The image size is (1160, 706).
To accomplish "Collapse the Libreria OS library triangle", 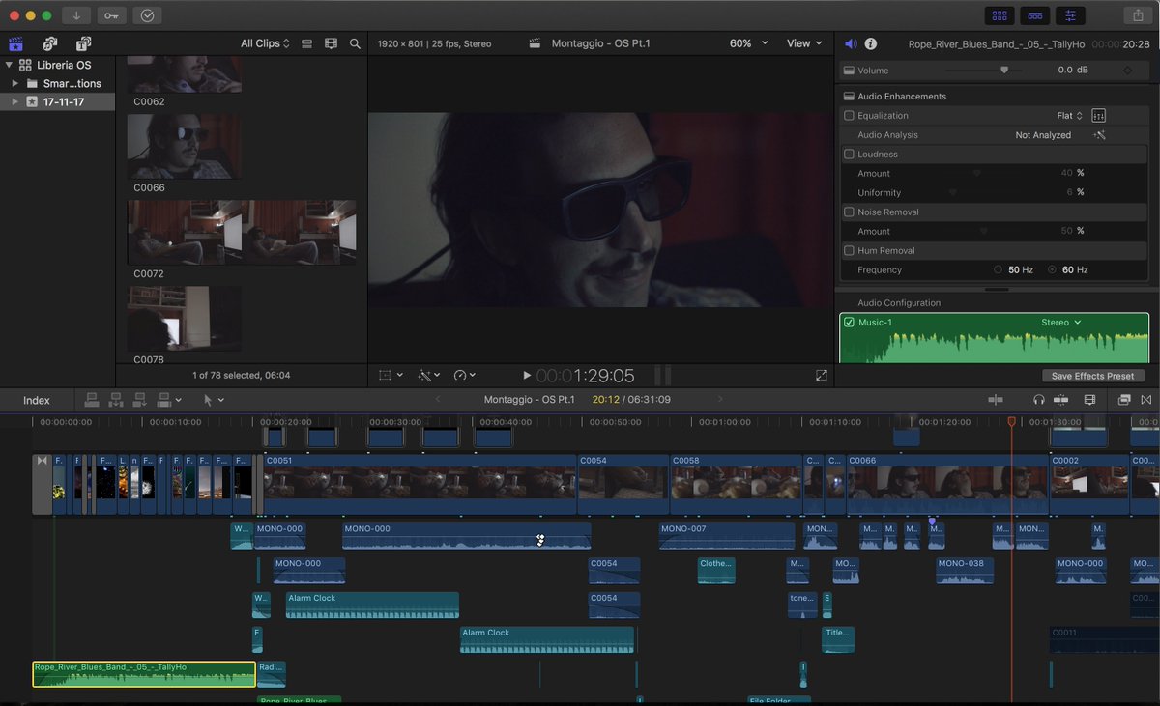I will [9, 65].
